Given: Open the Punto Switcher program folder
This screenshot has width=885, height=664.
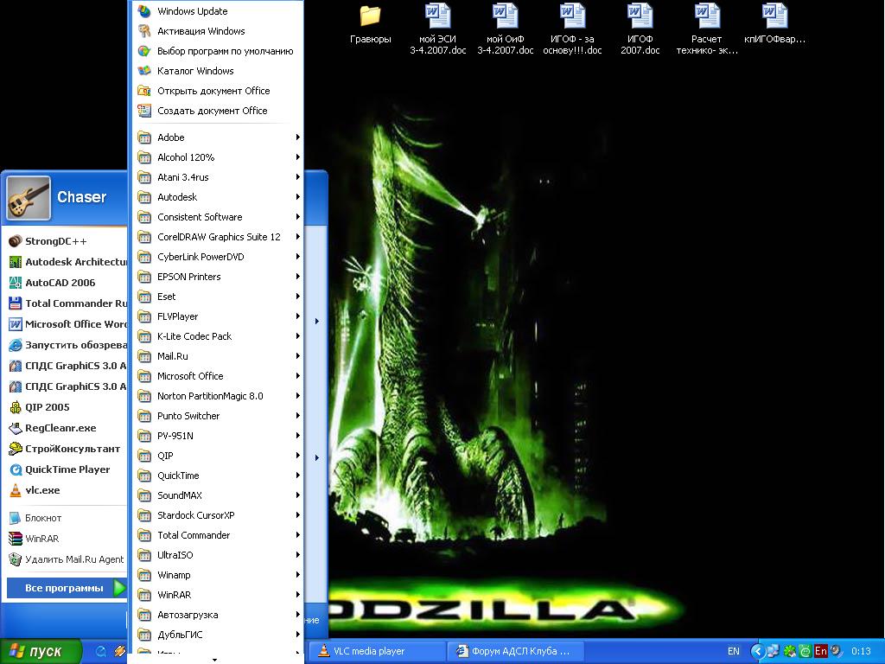Looking at the screenshot, I should pyautogui.click(x=217, y=416).
